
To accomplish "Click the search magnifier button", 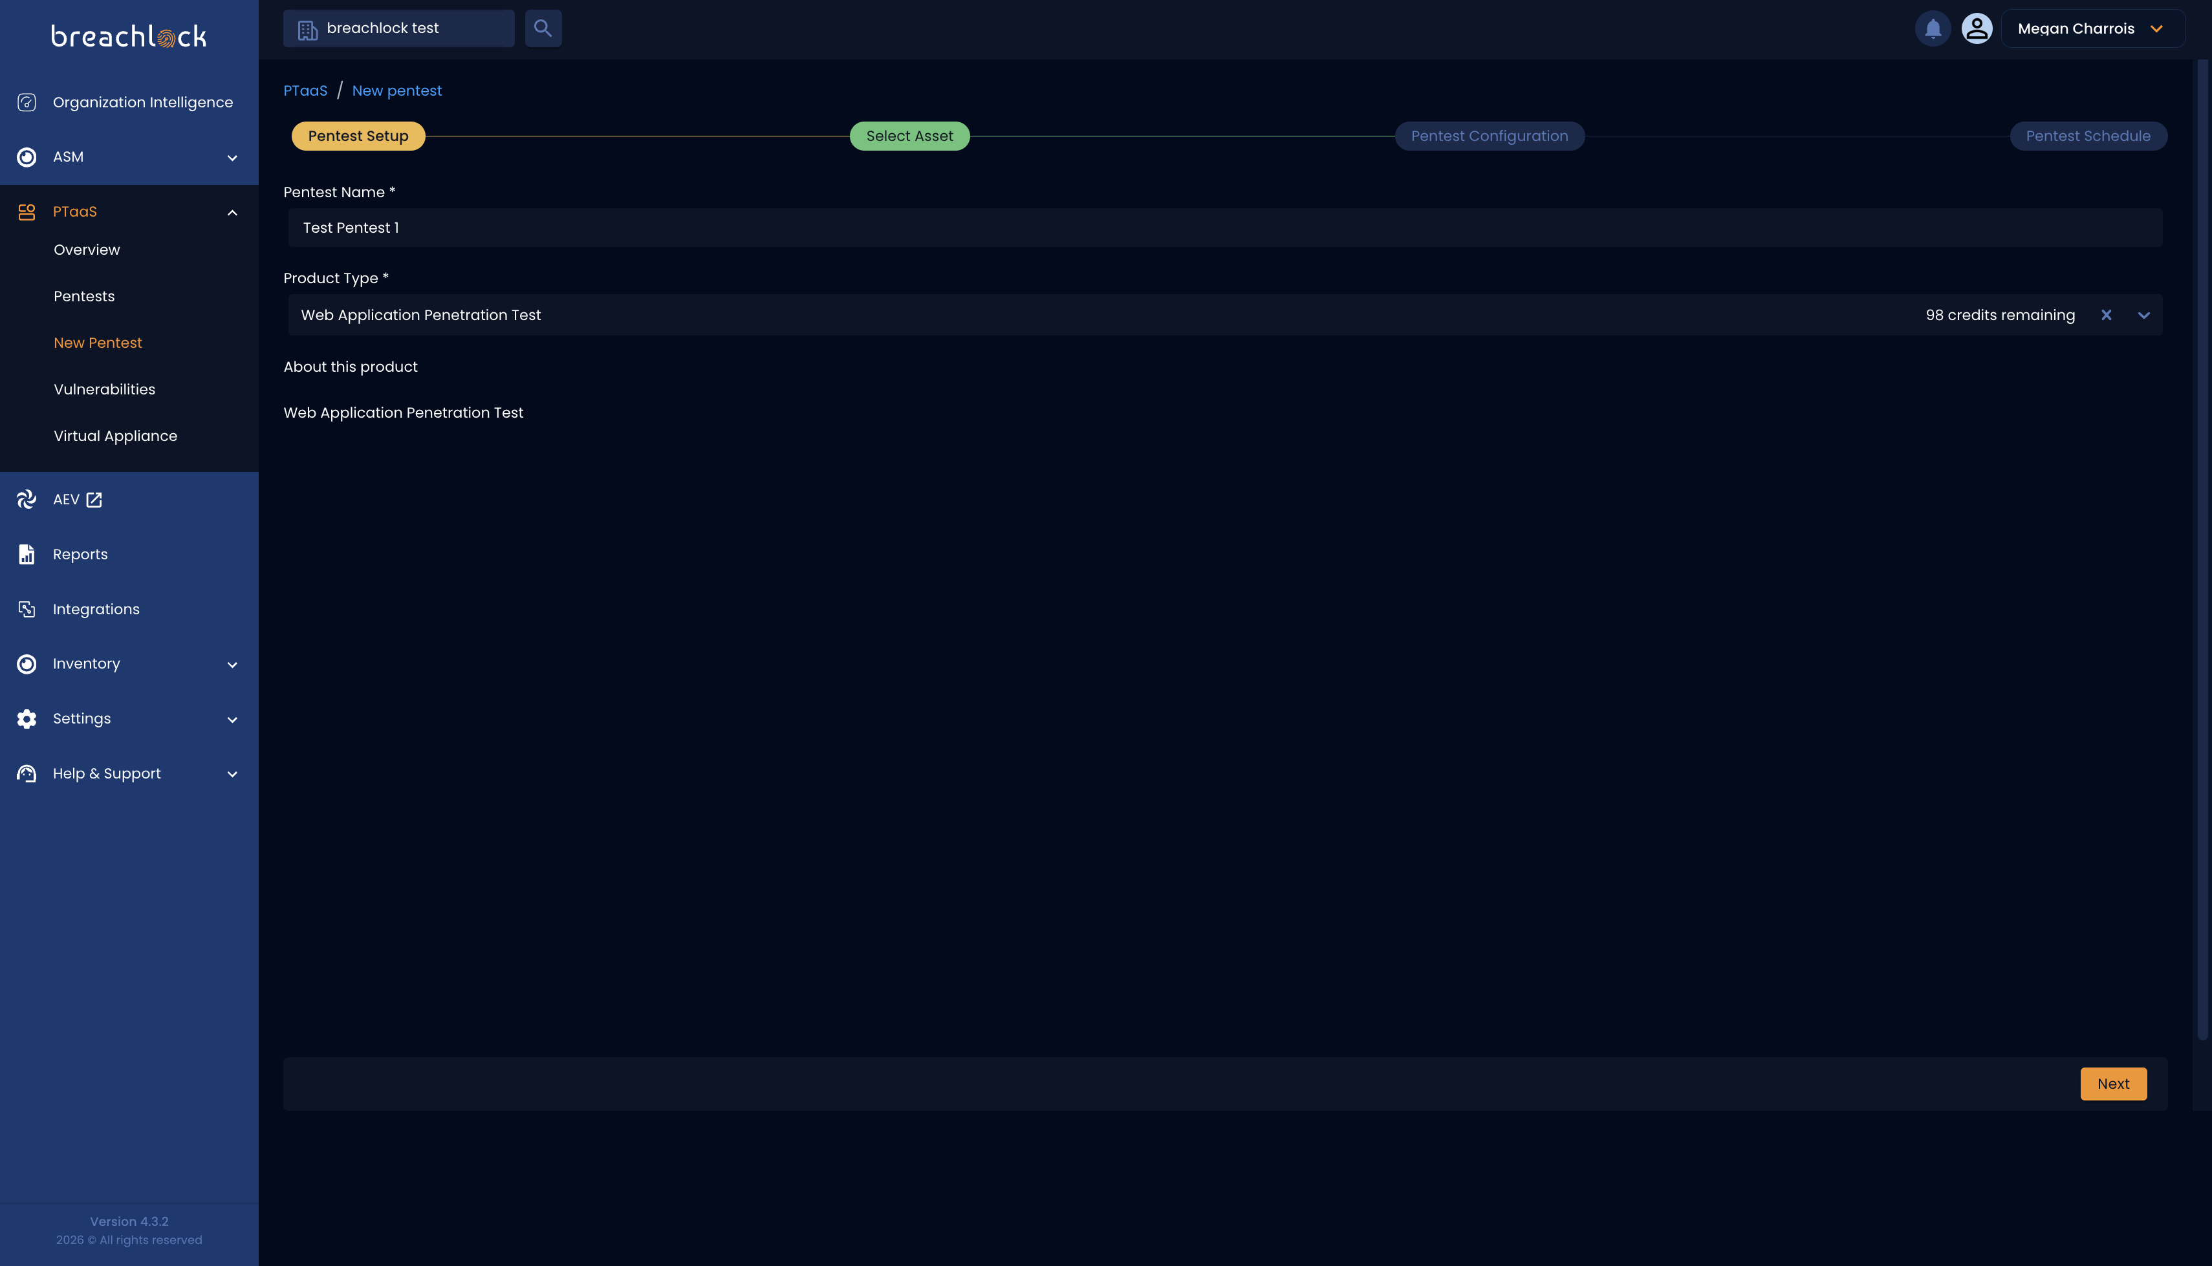I will click(543, 28).
